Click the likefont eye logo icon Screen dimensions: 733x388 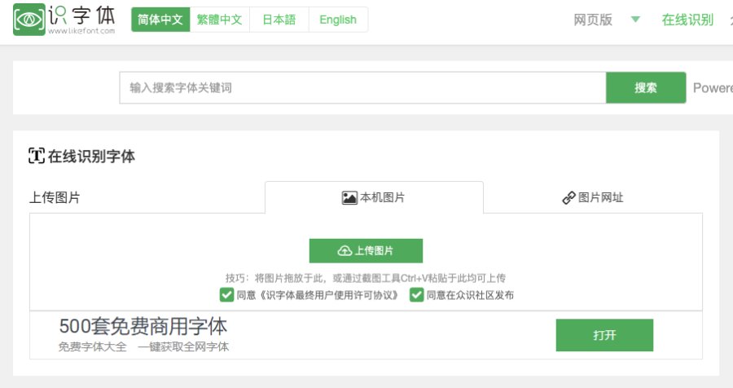[29, 20]
